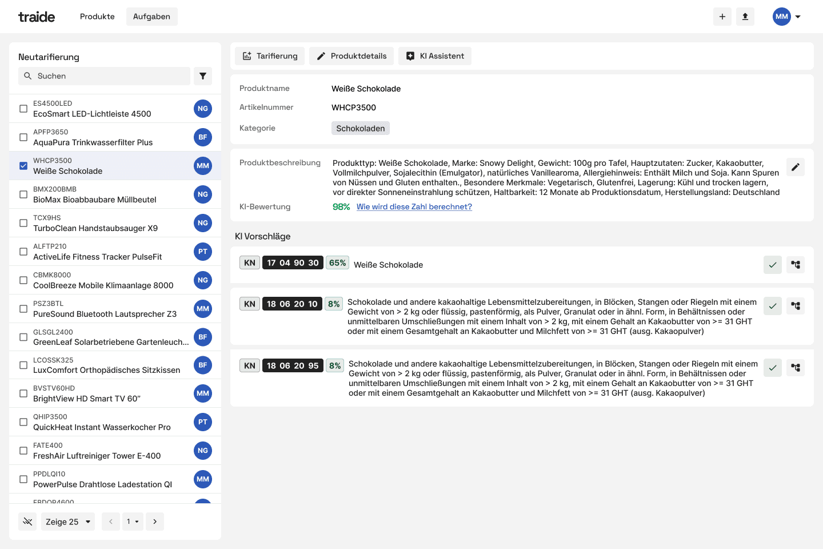
Task: Click the 18 06 20 95 code badge
Action: click(x=293, y=365)
